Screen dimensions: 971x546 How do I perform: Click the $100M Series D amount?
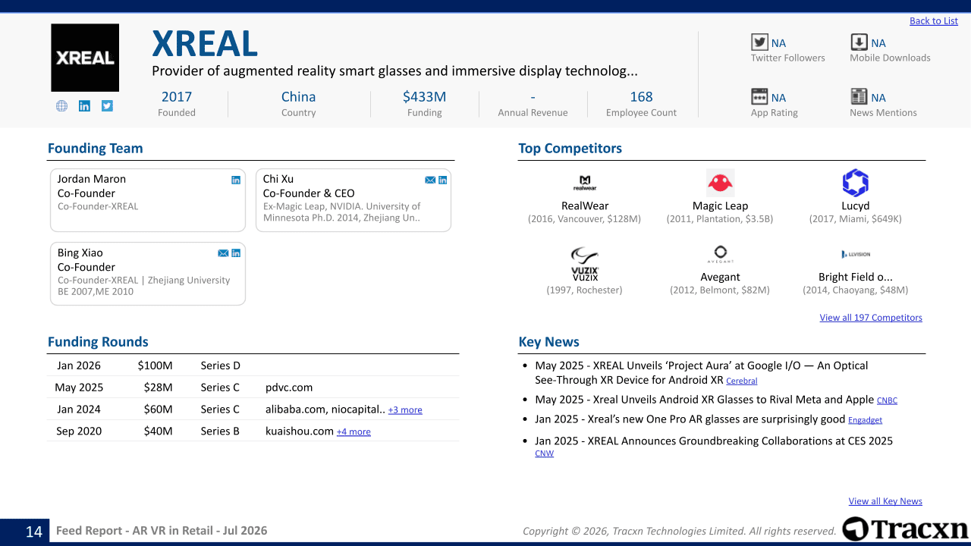pyautogui.click(x=155, y=366)
